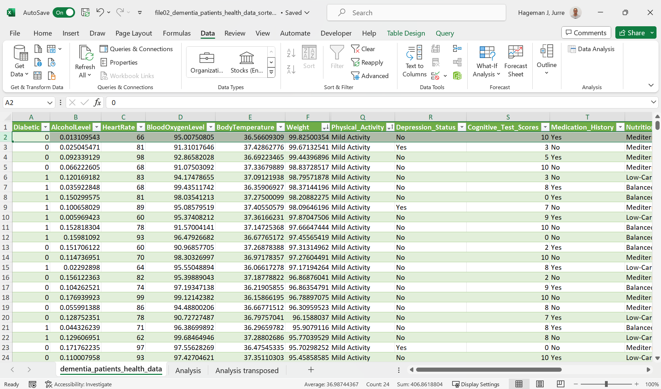The image size is (661, 389).
Task: Toggle the AutoSave switch
Action: coord(64,13)
